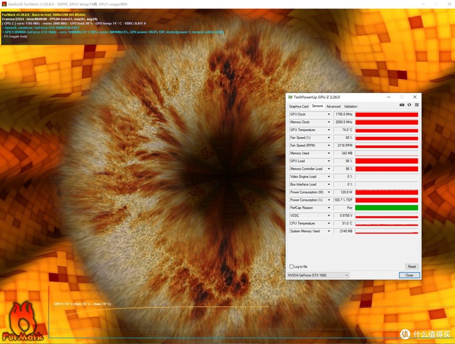Click the GPU 1 temperature graph label
Screen dimensions: 455x344
(83, 304)
